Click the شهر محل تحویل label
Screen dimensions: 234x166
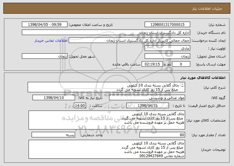click(x=82, y=56)
